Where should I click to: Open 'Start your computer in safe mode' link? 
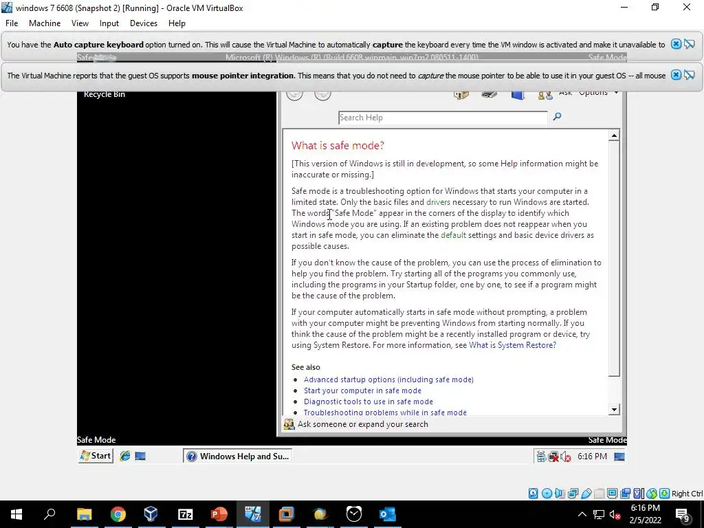[x=362, y=390]
